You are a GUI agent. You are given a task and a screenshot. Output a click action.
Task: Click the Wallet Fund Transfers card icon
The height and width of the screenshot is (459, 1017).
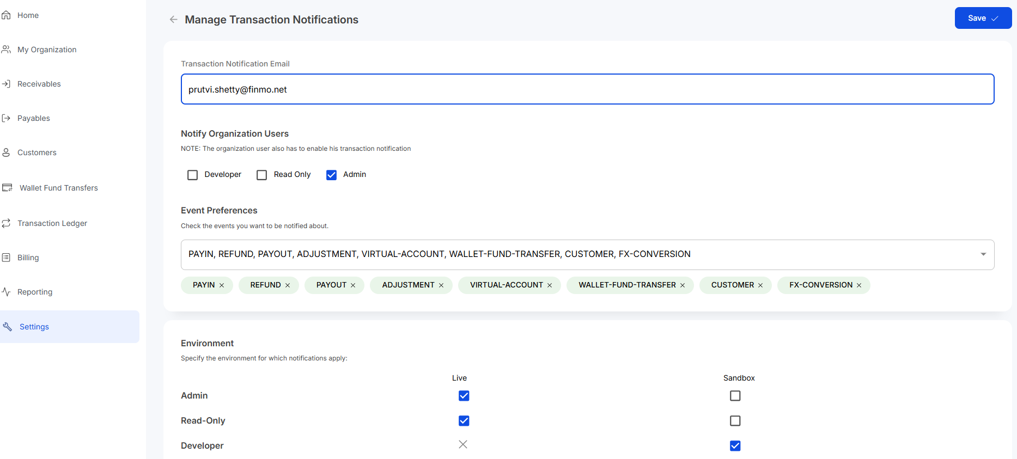point(7,188)
